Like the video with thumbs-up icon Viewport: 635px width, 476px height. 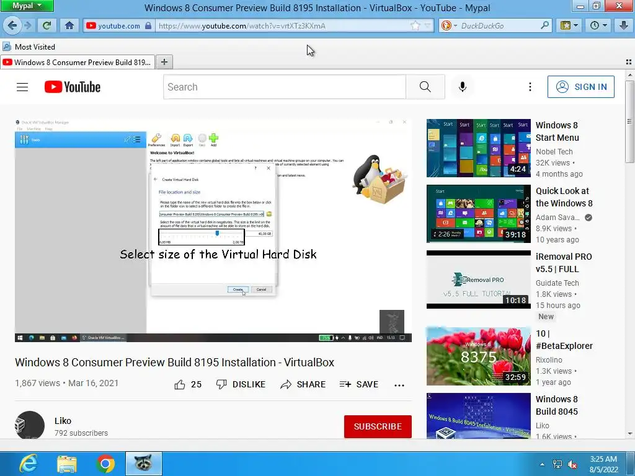pyautogui.click(x=180, y=384)
